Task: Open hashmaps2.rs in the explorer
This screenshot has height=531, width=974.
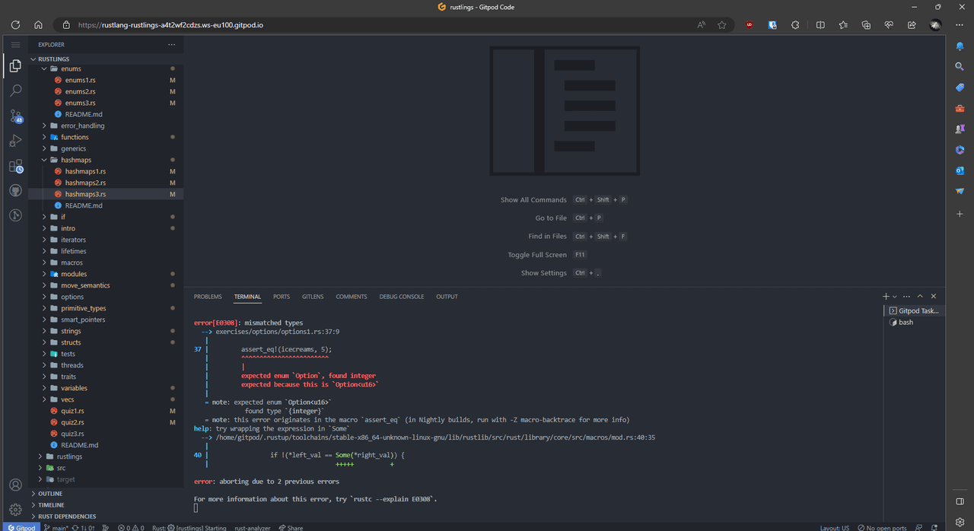Action: tap(85, 183)
